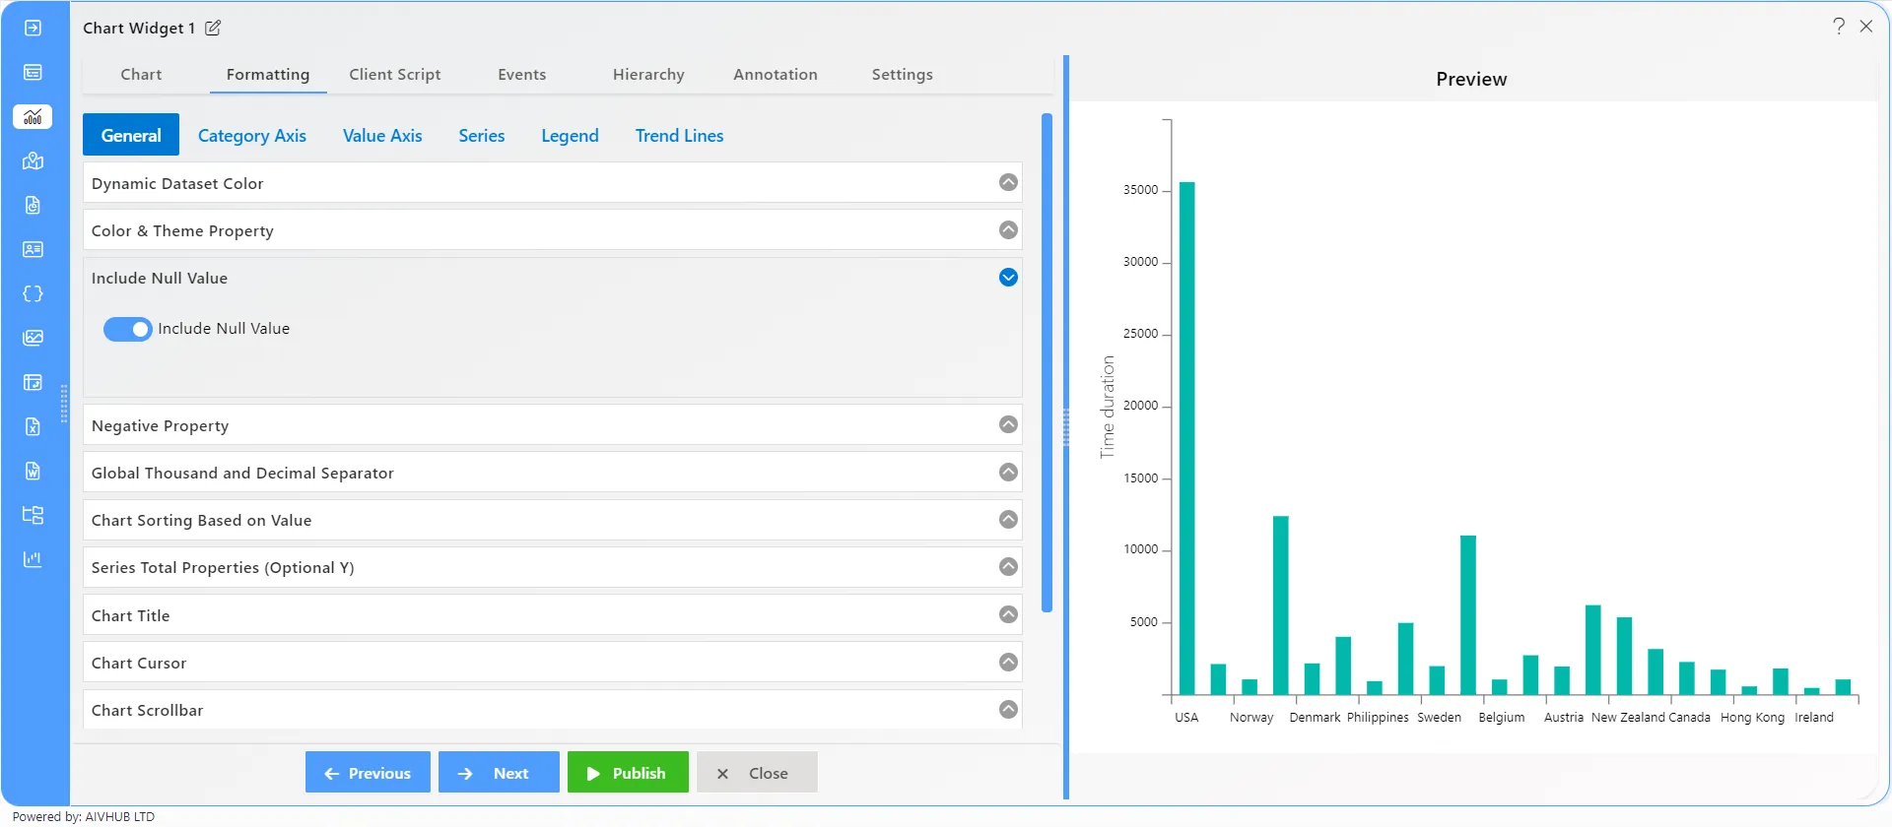Collapse the Include Null Value section
The image size is (1892, 827).
(1008, 278)
